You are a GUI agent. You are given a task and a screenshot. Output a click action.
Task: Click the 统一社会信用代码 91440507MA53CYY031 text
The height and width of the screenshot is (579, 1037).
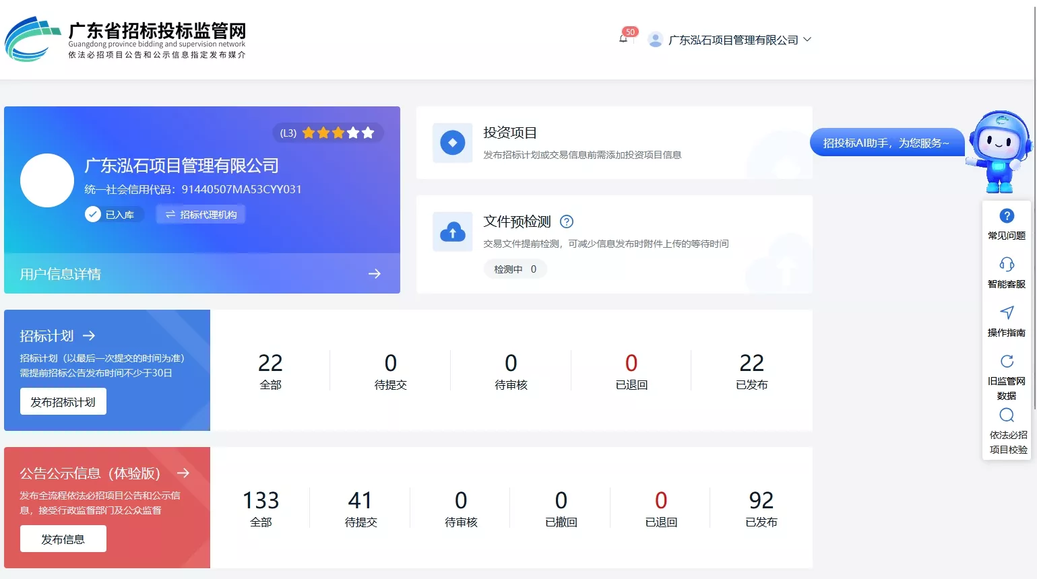click(x=193, y=189)
